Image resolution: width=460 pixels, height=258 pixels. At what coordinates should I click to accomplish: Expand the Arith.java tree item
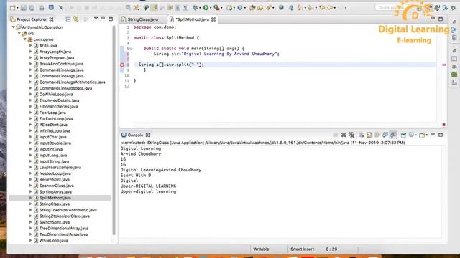30,45
